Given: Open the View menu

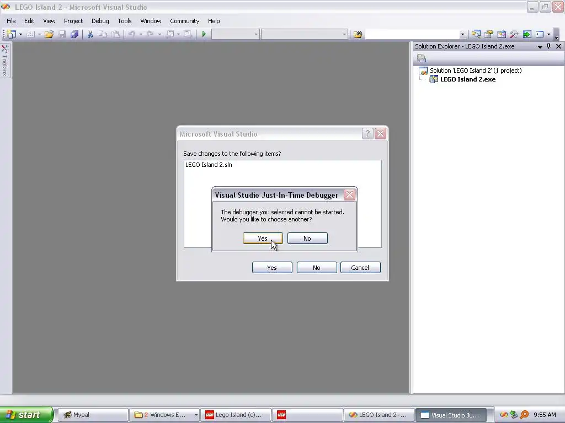Looking at the screenshot, I should 49,21.
